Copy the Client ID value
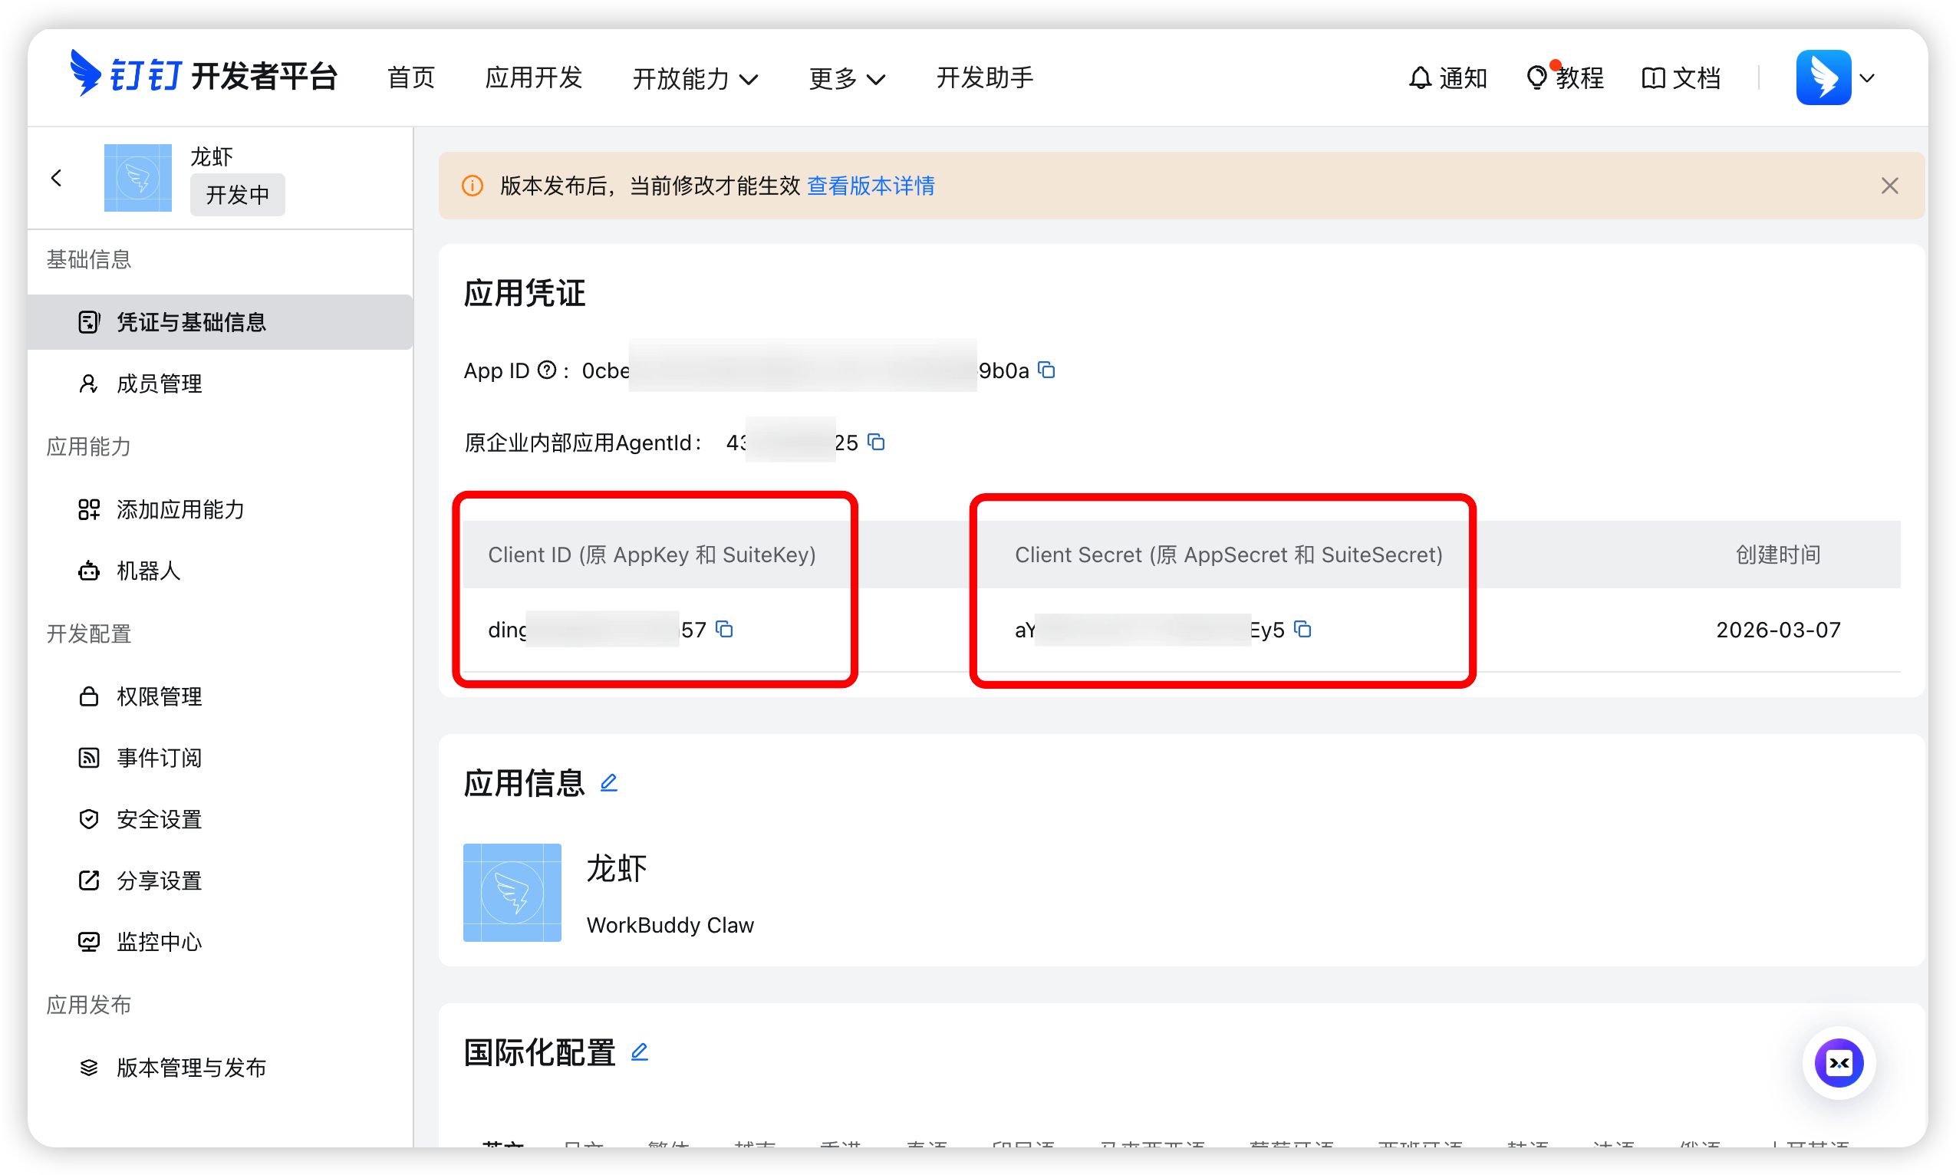 click(x=725, y=630)
